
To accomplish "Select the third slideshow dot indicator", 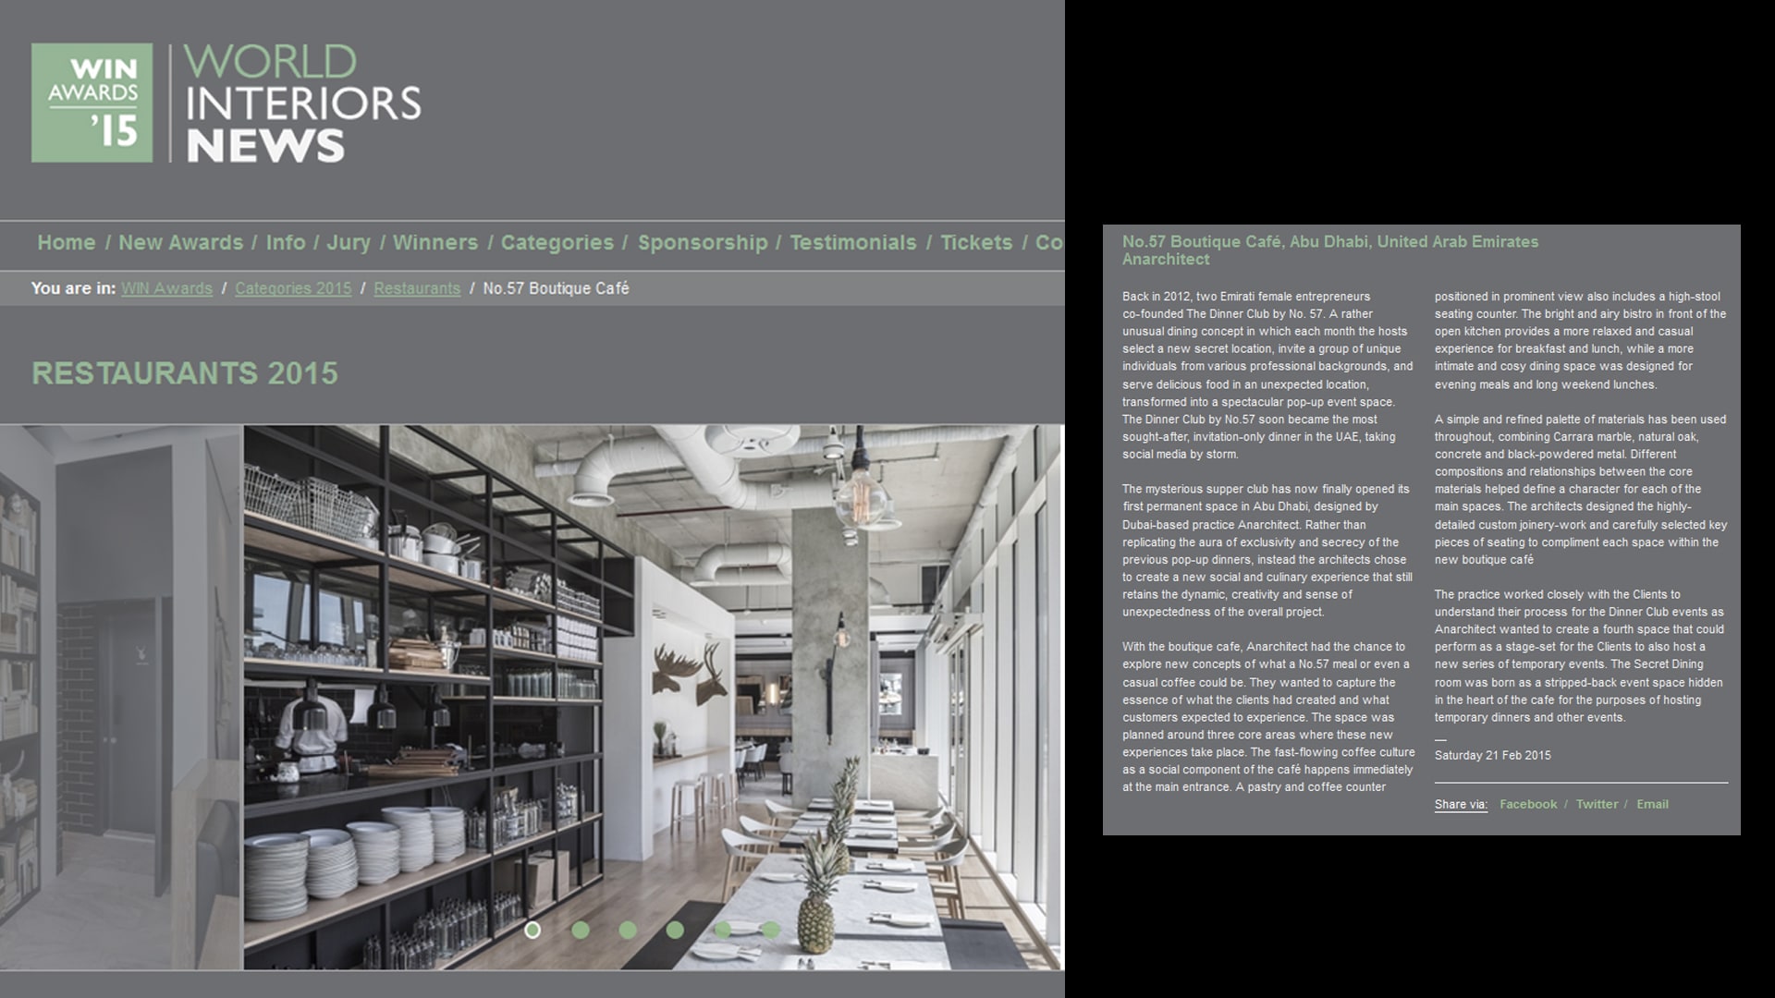I will click(x=628, y=930).
